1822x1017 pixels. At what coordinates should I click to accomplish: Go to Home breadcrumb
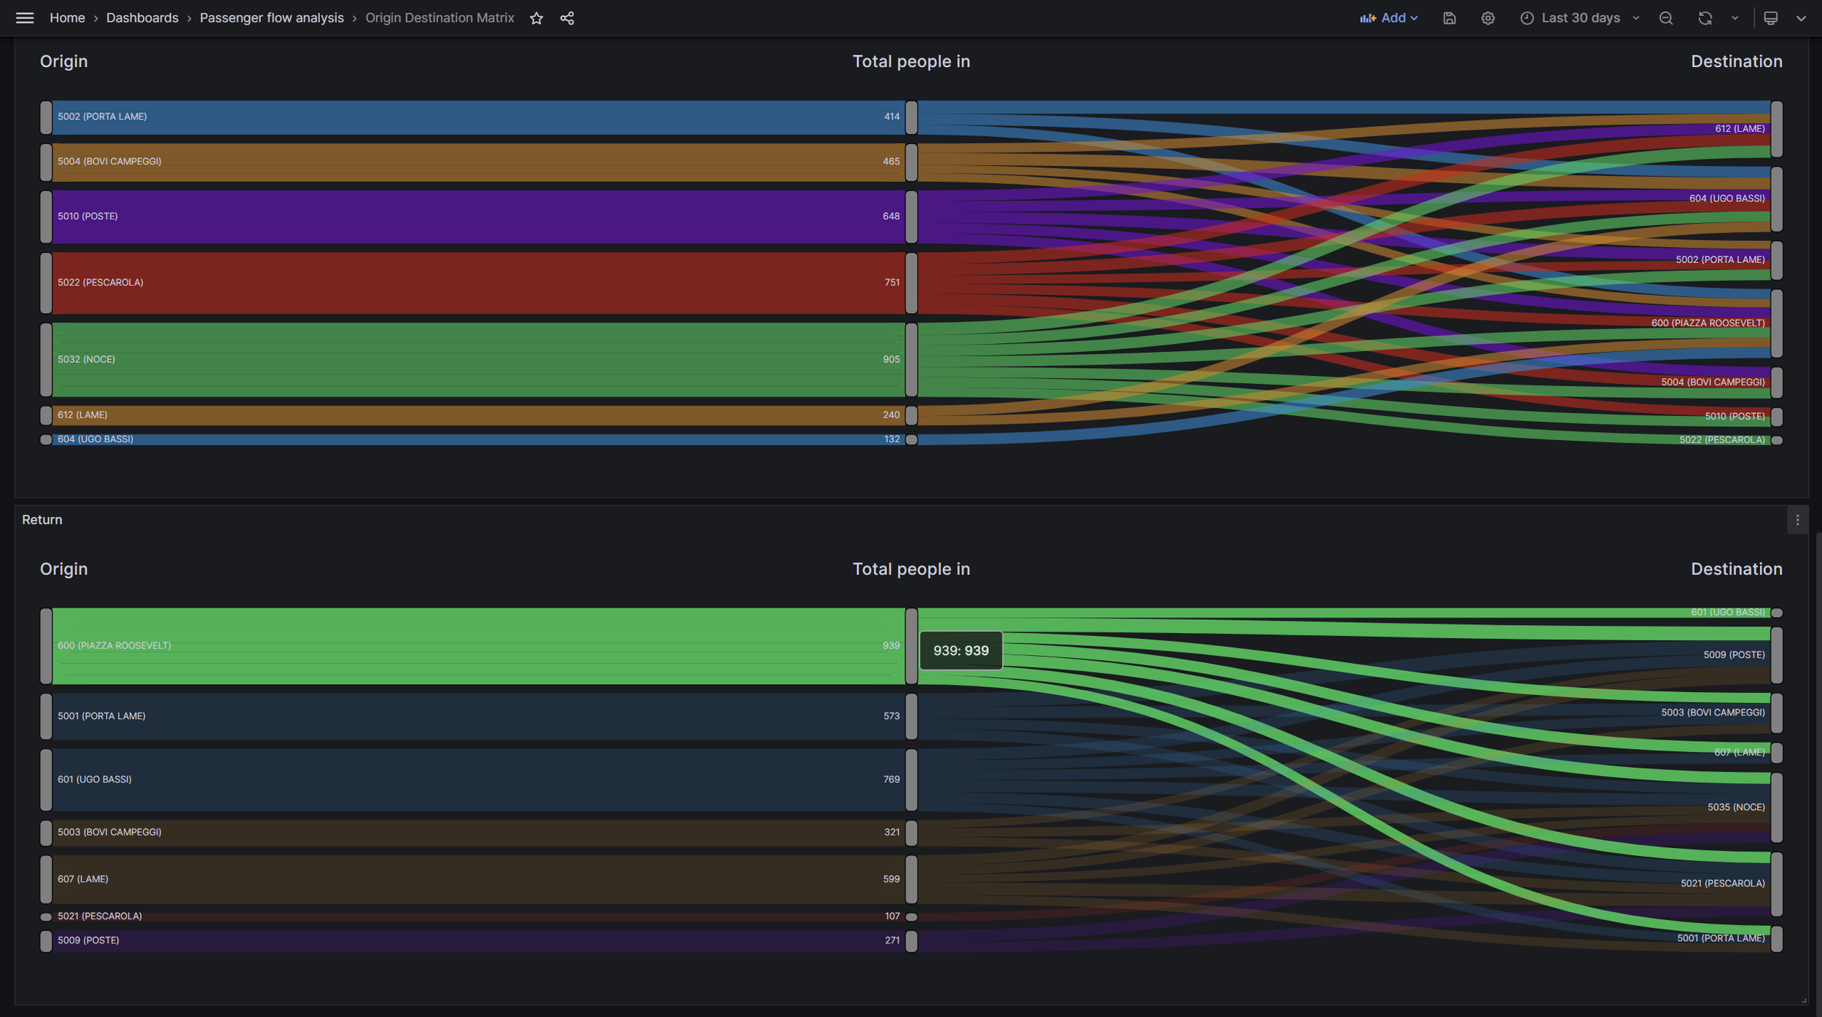[x=67, y=18]
